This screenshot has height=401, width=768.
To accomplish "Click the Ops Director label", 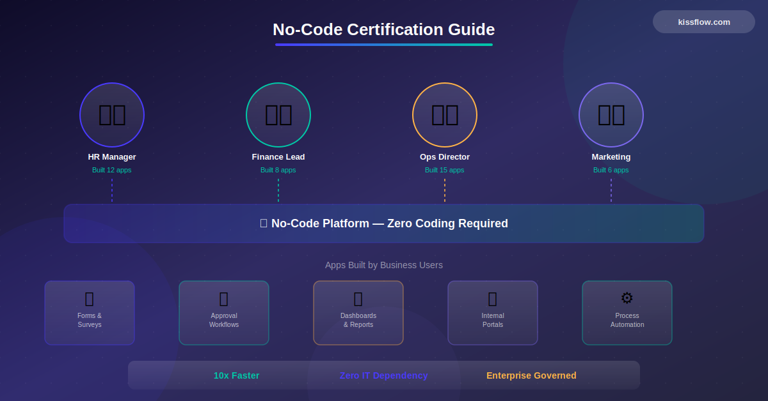I will pos(445,157).
